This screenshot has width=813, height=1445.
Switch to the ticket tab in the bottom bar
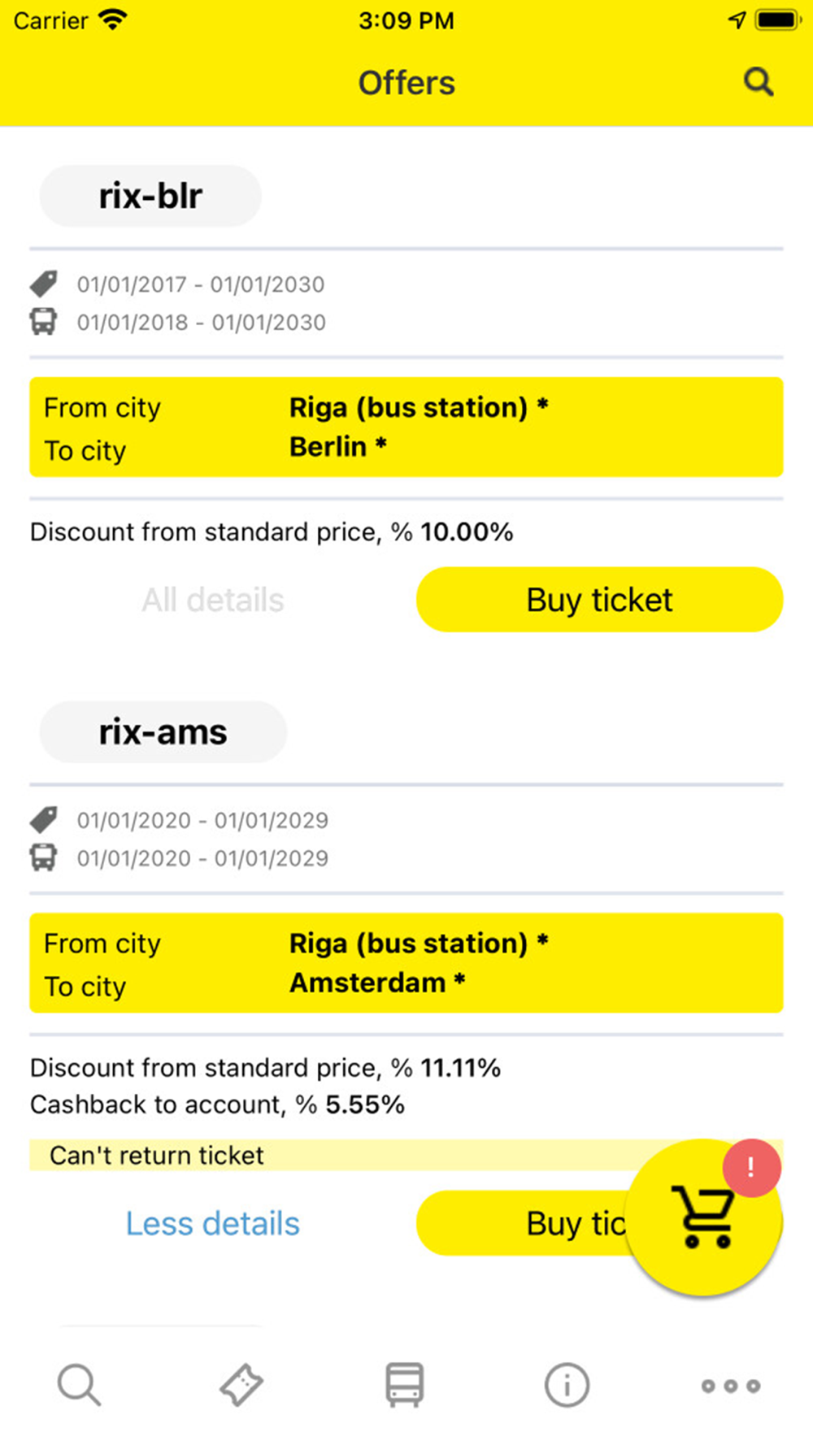pos(241,1385)
